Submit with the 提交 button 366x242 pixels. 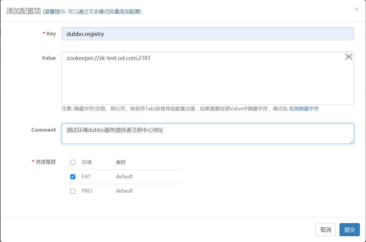coord(350,230)
